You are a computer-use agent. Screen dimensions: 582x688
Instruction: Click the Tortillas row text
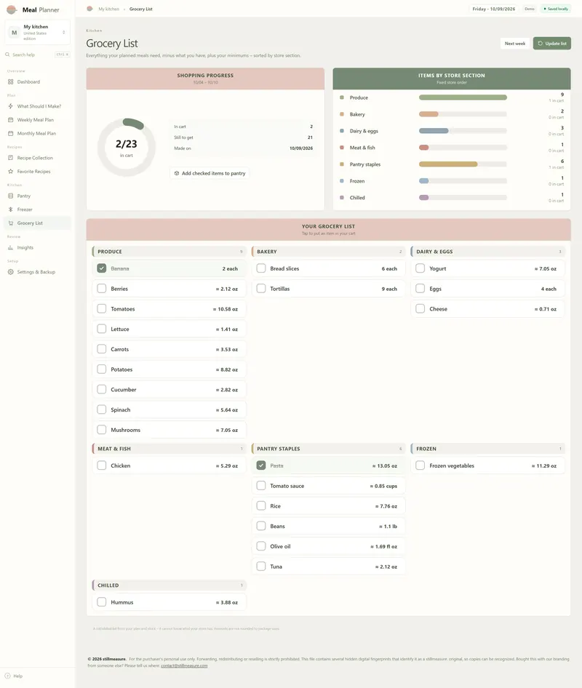click(280, 289)
